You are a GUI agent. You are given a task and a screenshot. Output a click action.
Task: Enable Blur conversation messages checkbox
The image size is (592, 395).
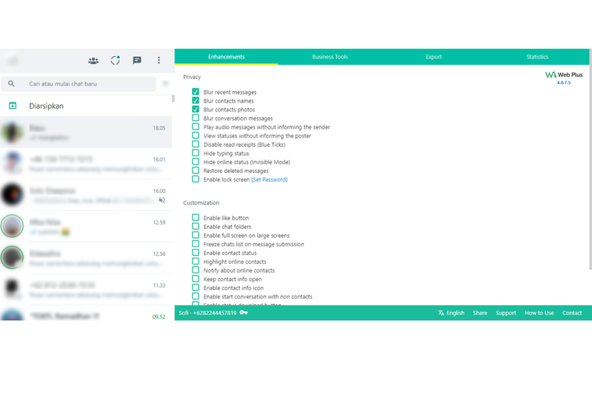coord(196,118)
